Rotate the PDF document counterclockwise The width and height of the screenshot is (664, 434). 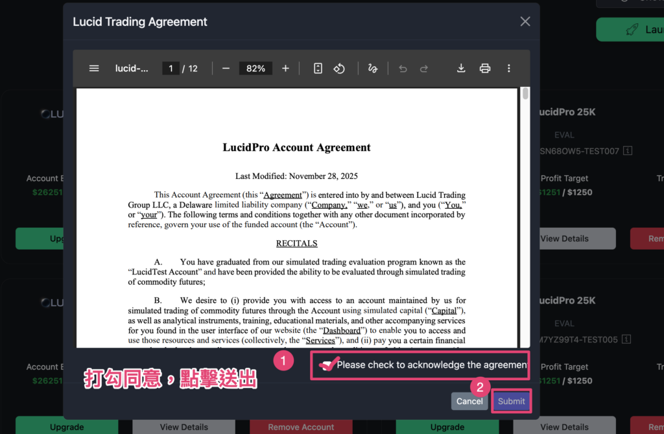(x=339, y=68)
